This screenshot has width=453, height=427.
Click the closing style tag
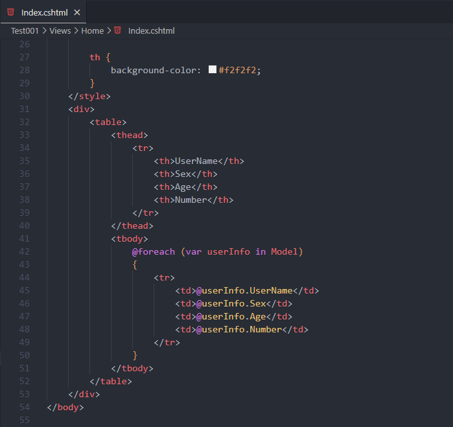[89, 96]
